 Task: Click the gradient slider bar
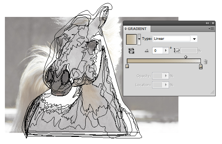[x=164, y=61]
